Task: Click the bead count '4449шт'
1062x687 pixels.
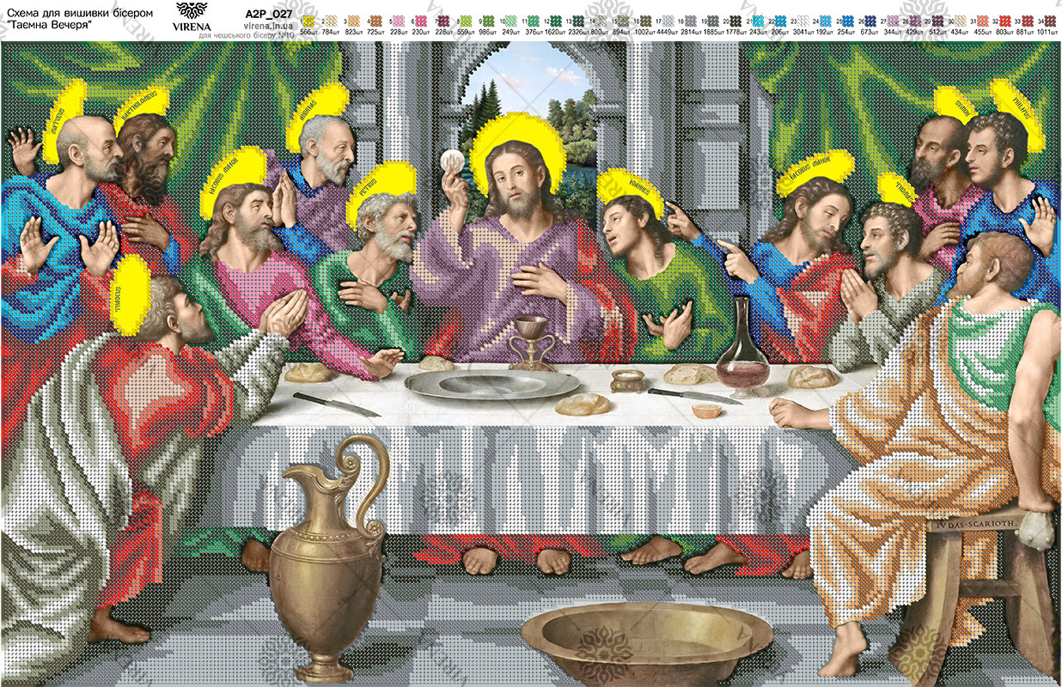Action: (667, 32)
